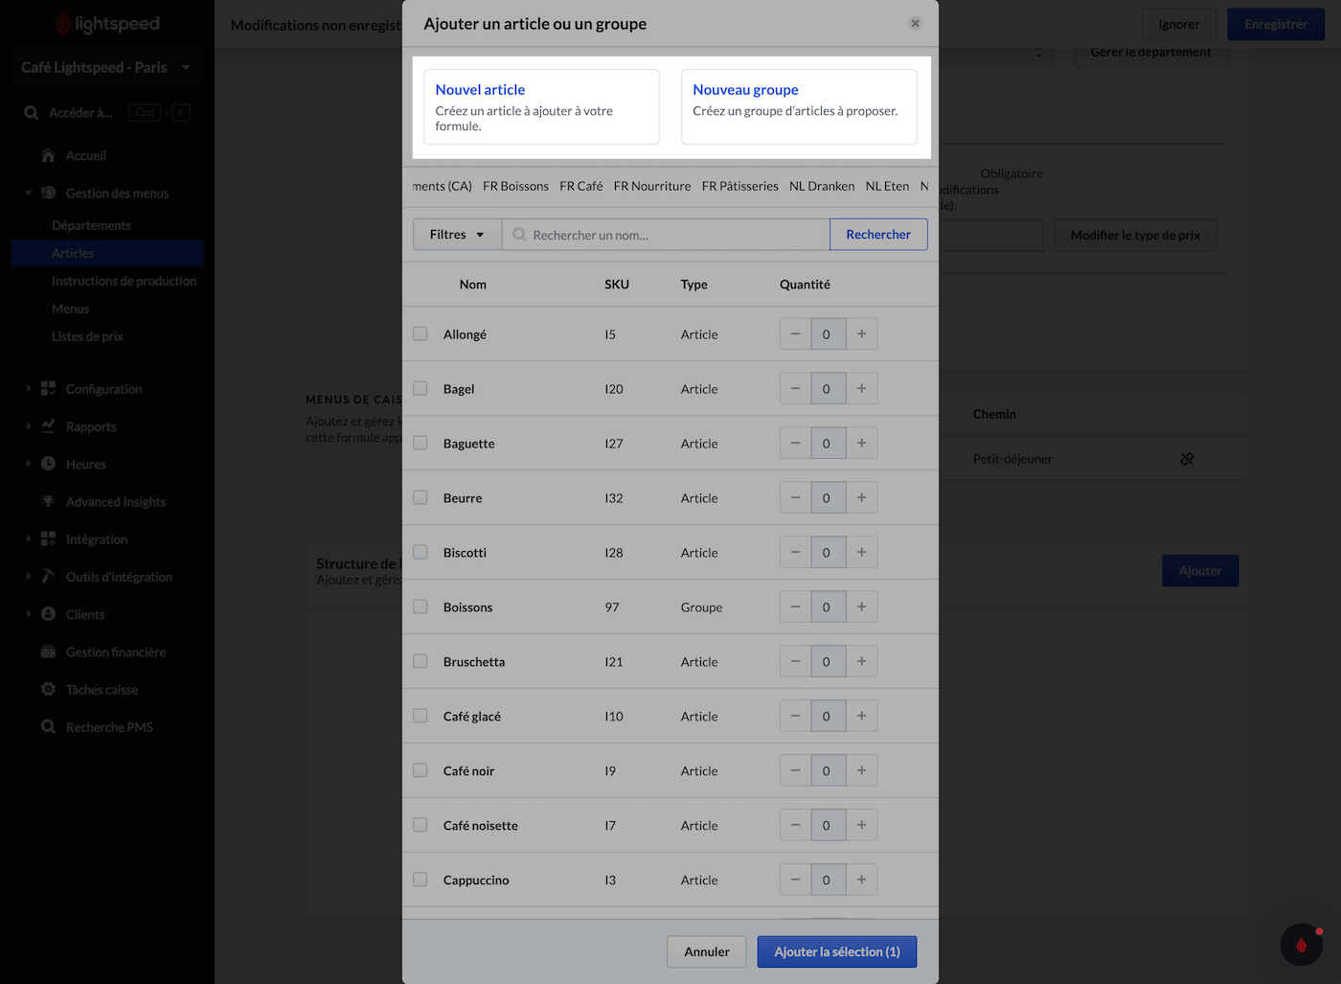Select the FR Boissons tab
Image resolution: width=1341 pixels, height=984 pixels.
515,186
